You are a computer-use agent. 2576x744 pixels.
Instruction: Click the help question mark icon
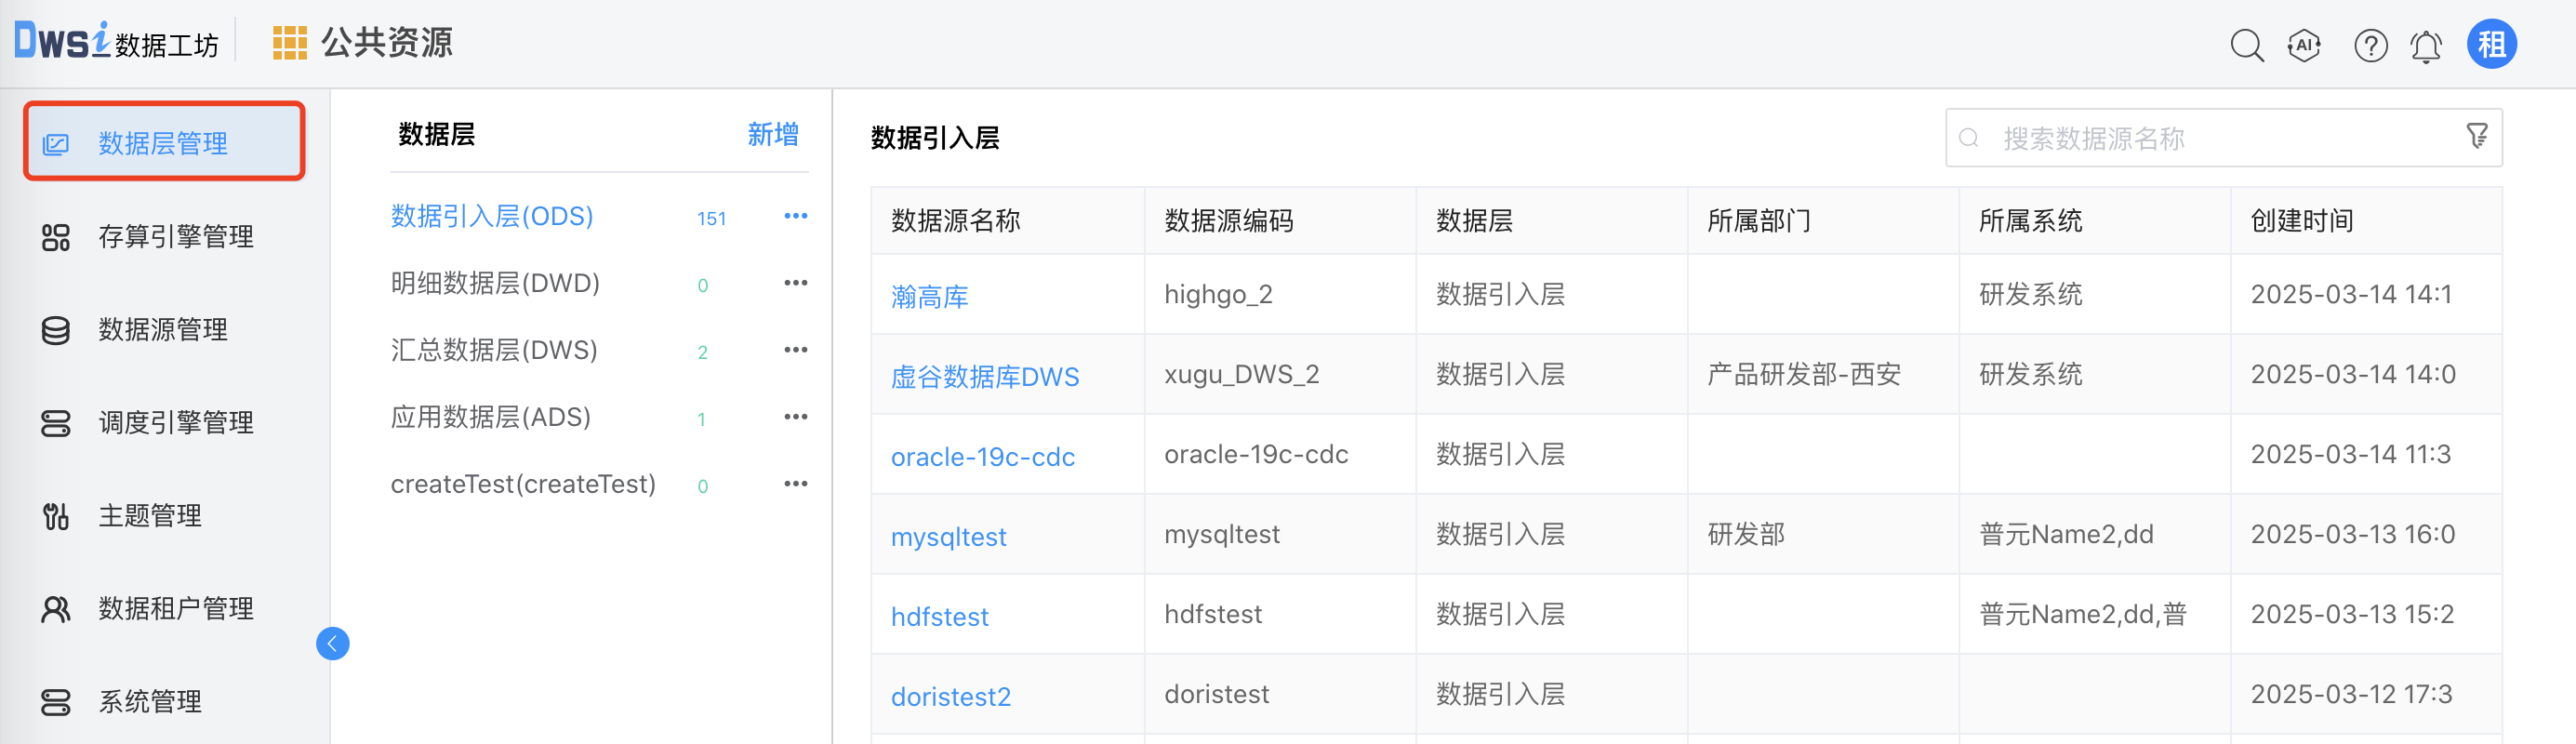[2370, 46]
